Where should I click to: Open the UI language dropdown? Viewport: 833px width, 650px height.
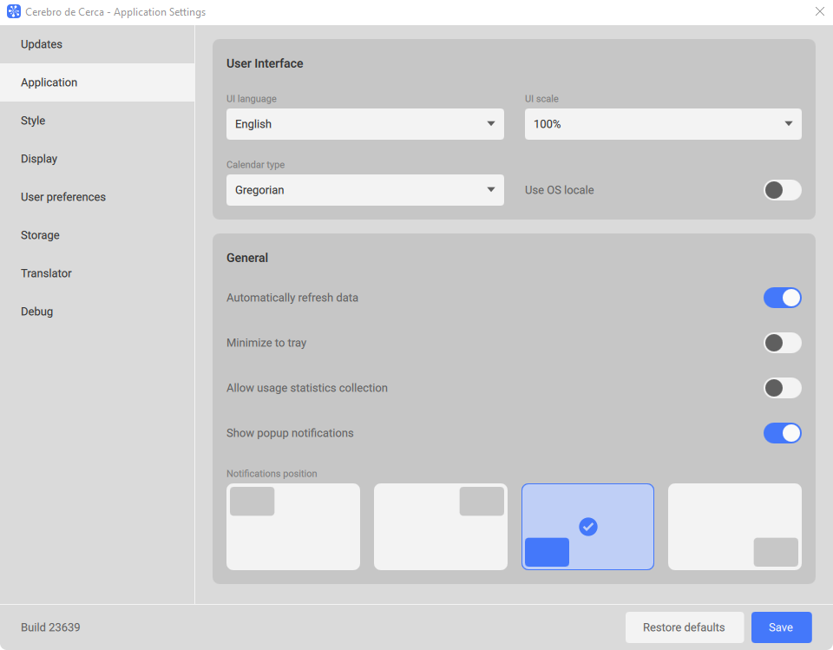tap(364, 124)
